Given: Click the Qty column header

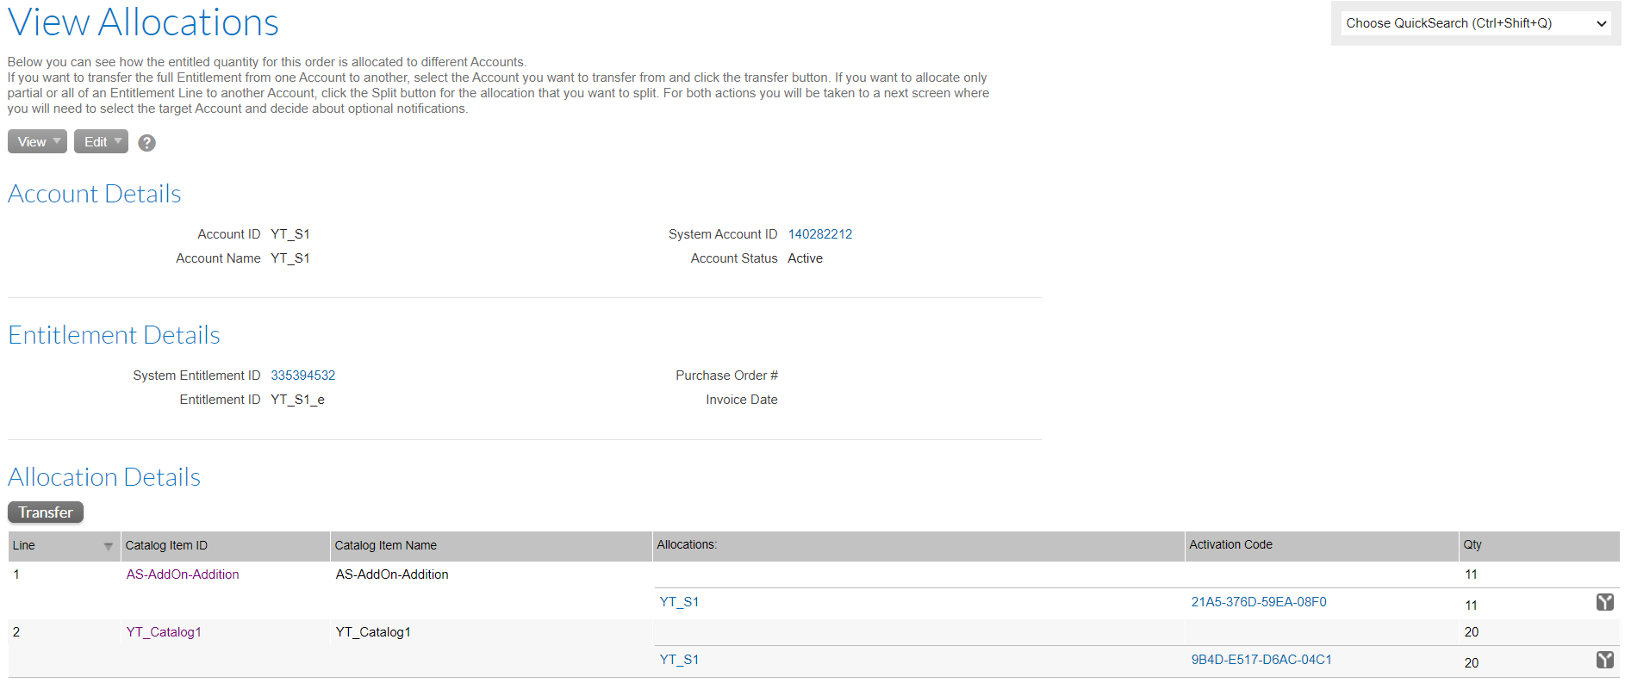Looking at the screenshot, I should pos(1539,546).
